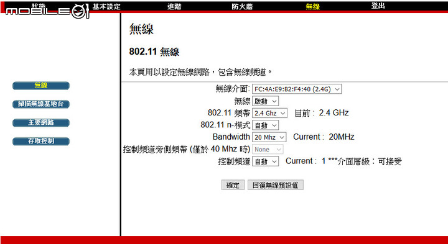Viewport: 448px width, 244px height.
Task: Click the Current: 20MHz bandwidth text
Action: click(x=324, y=137)
